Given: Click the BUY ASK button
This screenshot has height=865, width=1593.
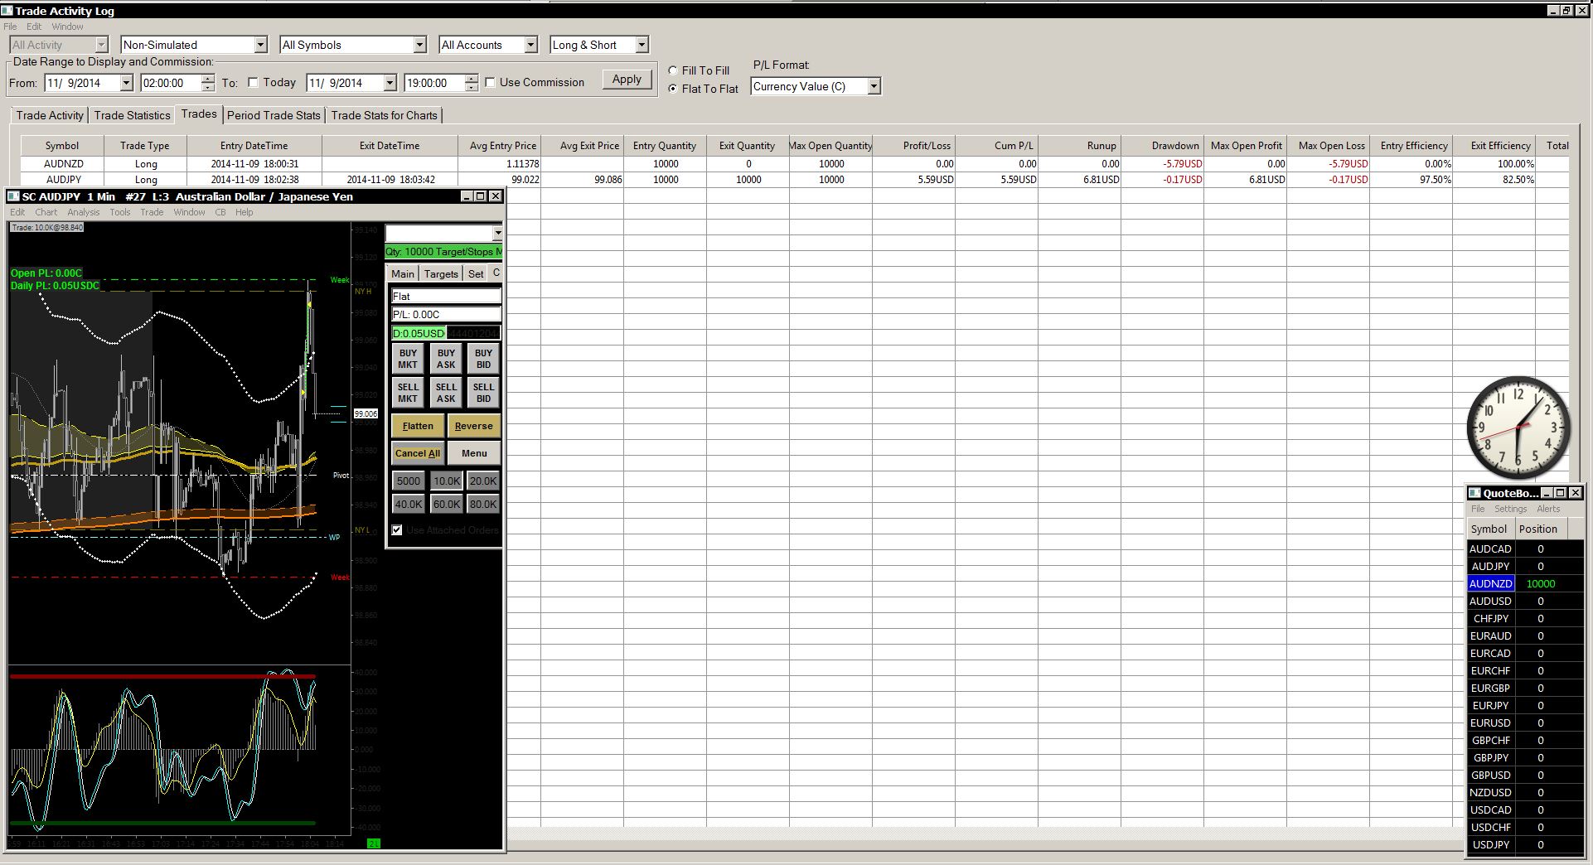Looking at the screenshot, I should (x=446, y=359).
